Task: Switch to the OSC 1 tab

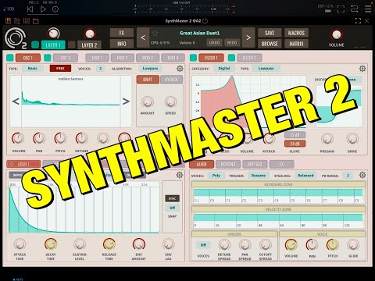Action: [28, 58]
